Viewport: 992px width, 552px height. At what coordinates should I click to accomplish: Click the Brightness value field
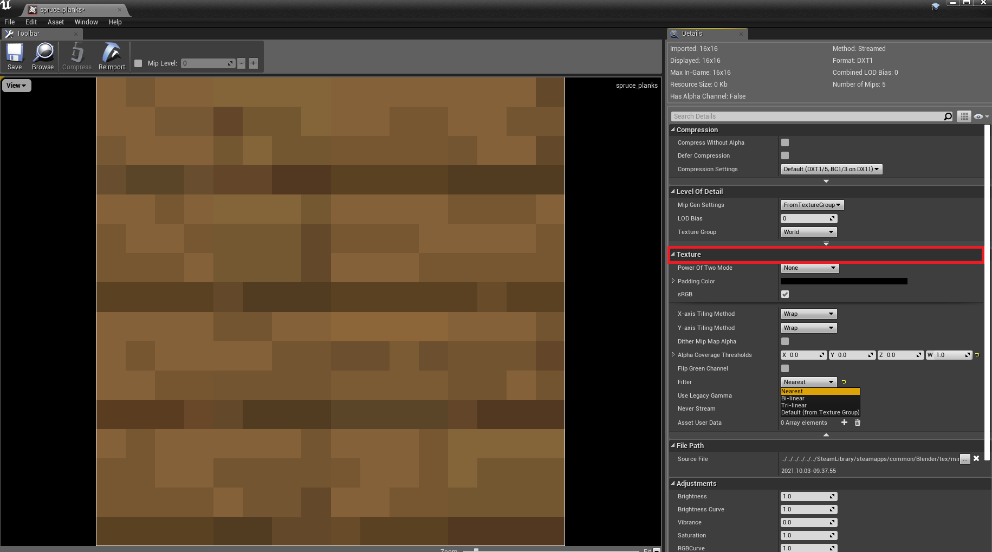(x=809, y=496)
